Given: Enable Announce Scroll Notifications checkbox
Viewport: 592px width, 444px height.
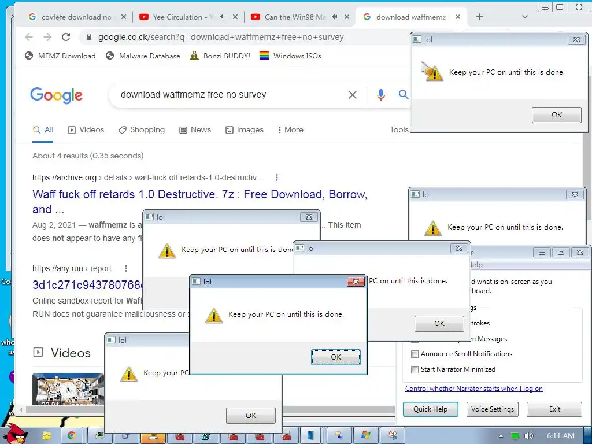Looking at the screenshot, I should (x=415, y=354).
